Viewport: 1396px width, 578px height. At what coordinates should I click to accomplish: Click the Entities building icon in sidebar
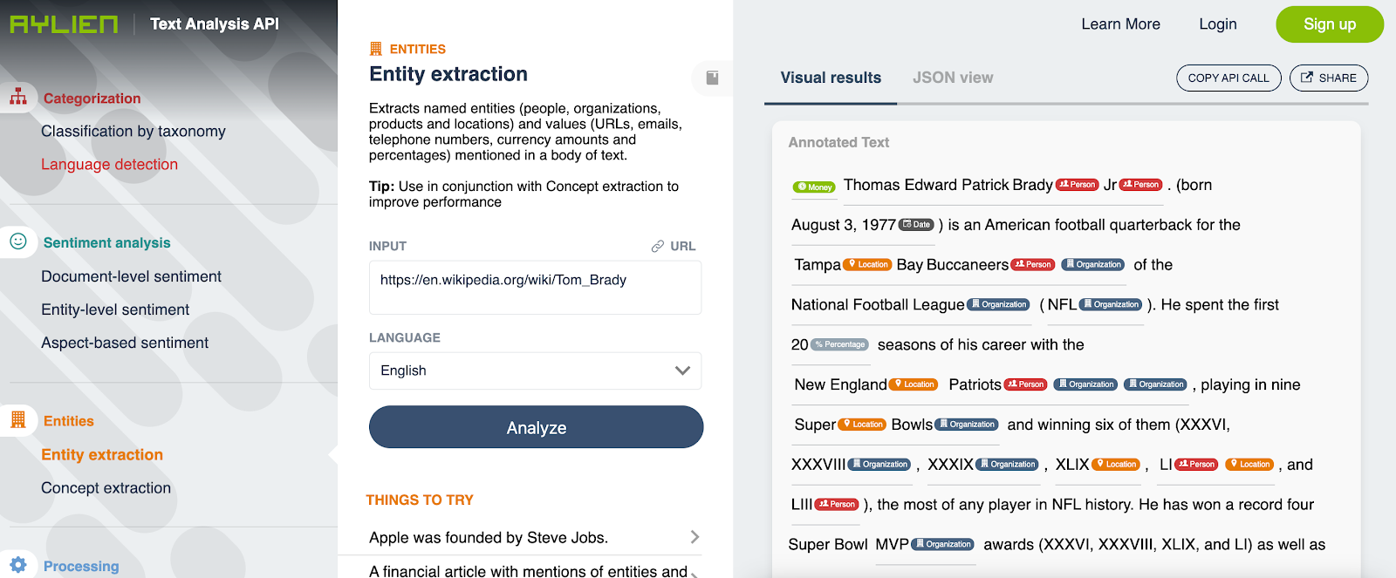18,420
